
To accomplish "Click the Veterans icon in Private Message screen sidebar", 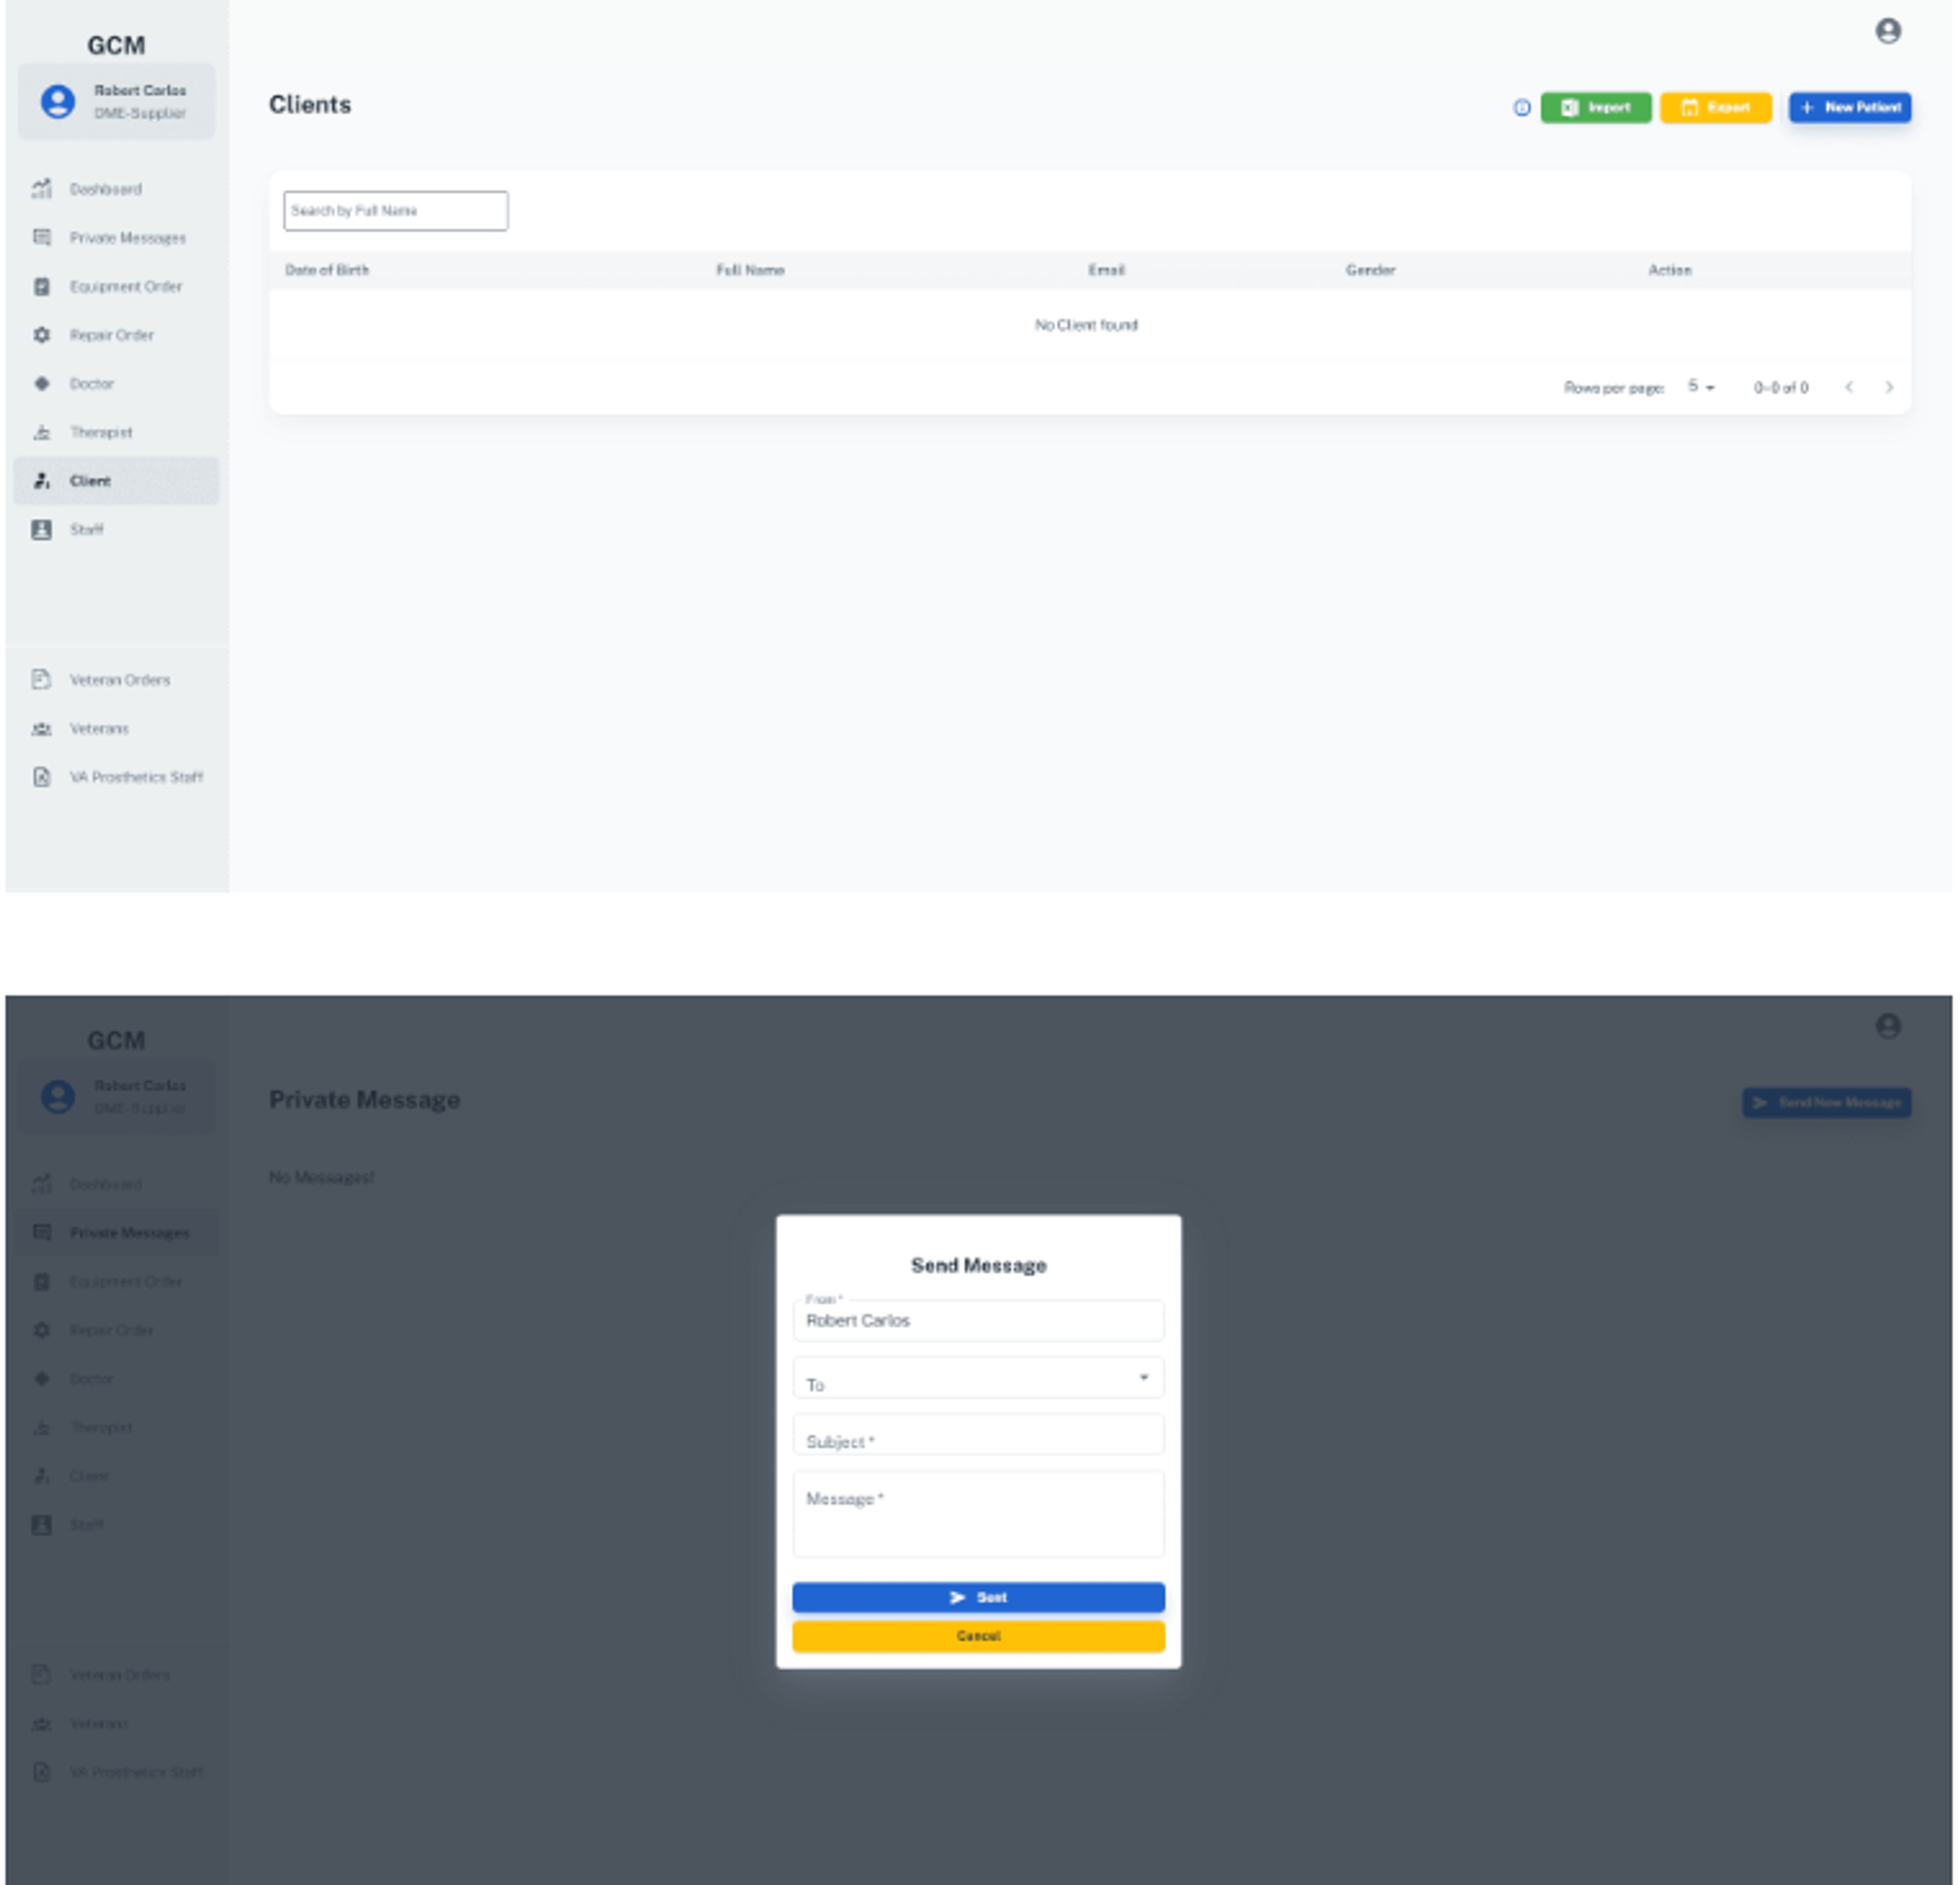I will pos(41,1724).
